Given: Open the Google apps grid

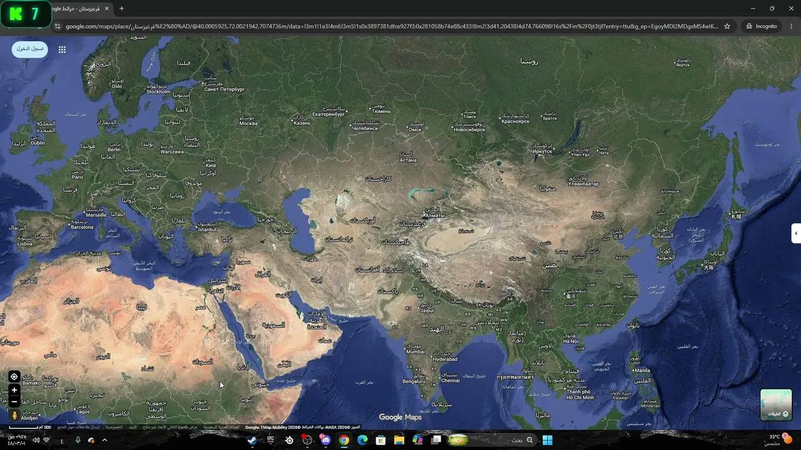Looking at the screenshot, I should (62, 49).
